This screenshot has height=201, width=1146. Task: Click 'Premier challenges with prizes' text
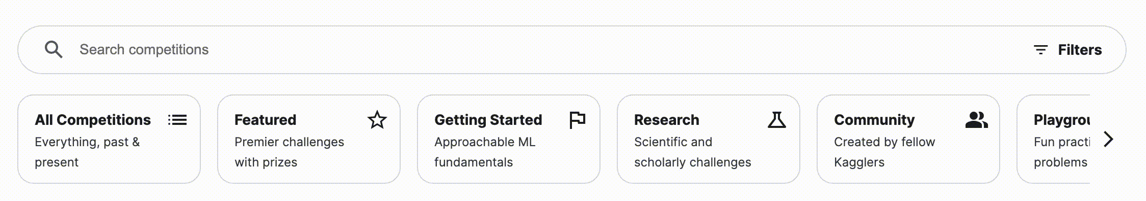pos(289,152)
